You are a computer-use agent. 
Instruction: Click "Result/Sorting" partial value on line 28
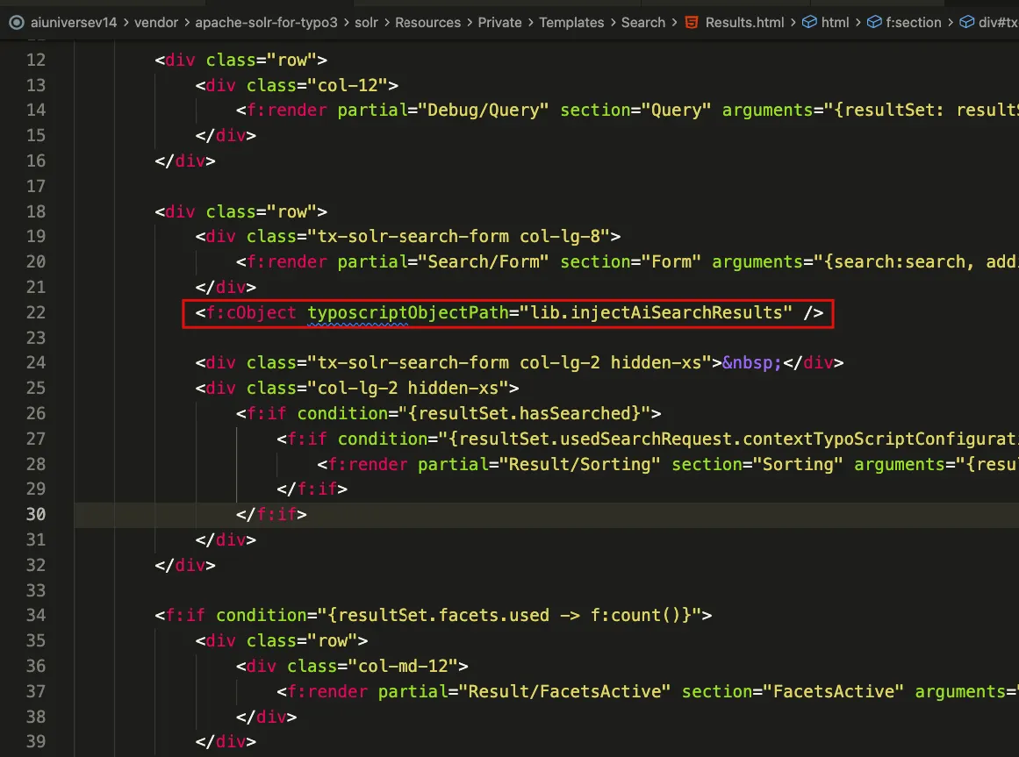click(579, 465)
